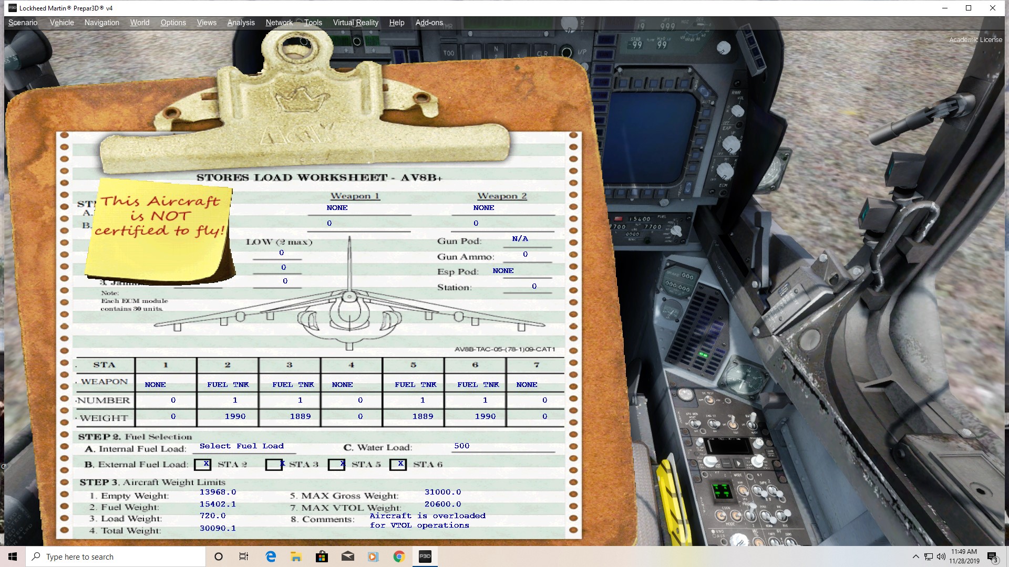
Task: Show hidden tray icons arrow
Action: coord(916,556)
